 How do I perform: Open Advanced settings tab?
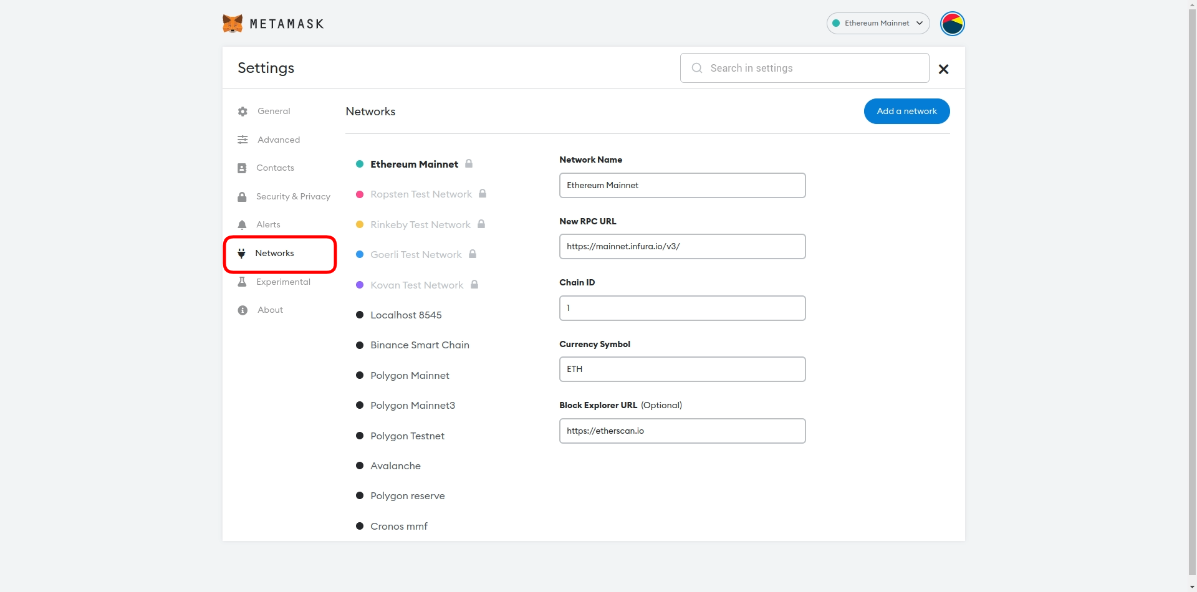click(279, 140)
